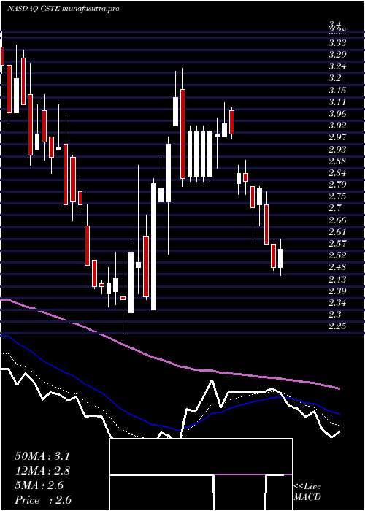Click the 2.75 price axis label

pyautogui.click(x=337, y=196)
